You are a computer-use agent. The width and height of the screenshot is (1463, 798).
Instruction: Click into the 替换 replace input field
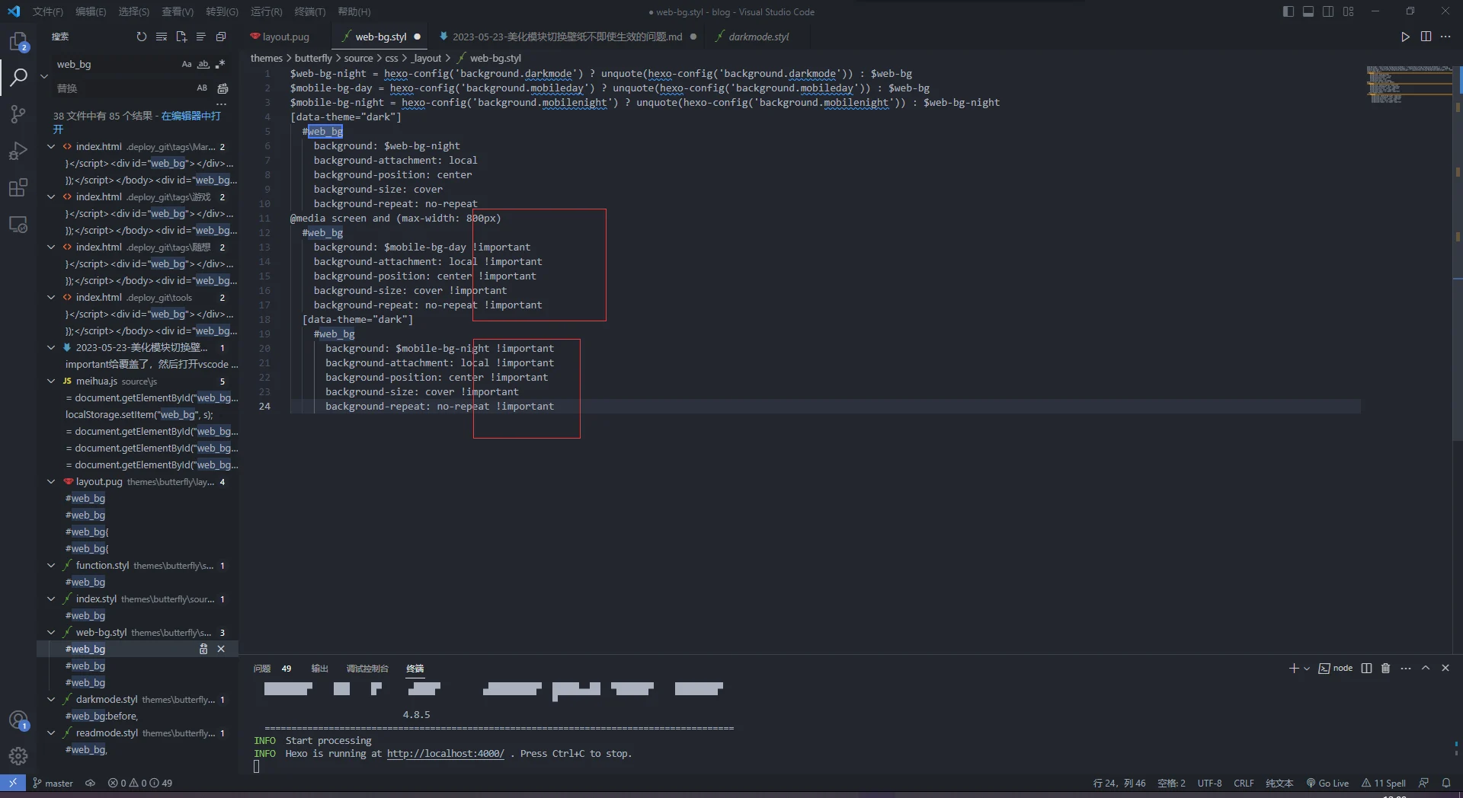(122, 88)
